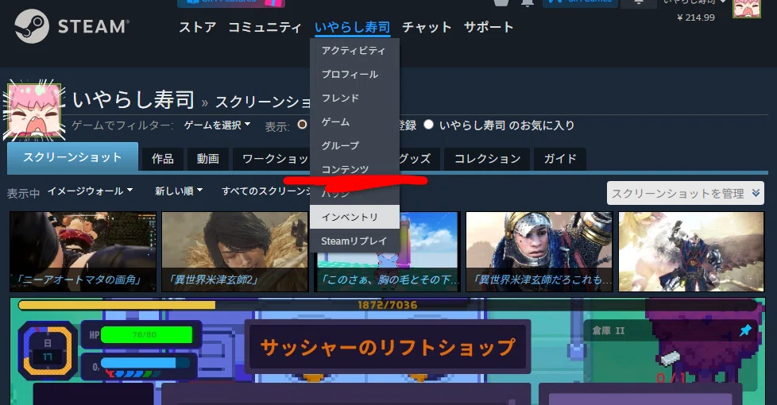Screen dimensions: 777x405
Task: Open インベントリ from the dropdown menu
Action: [x=354, y=217]
